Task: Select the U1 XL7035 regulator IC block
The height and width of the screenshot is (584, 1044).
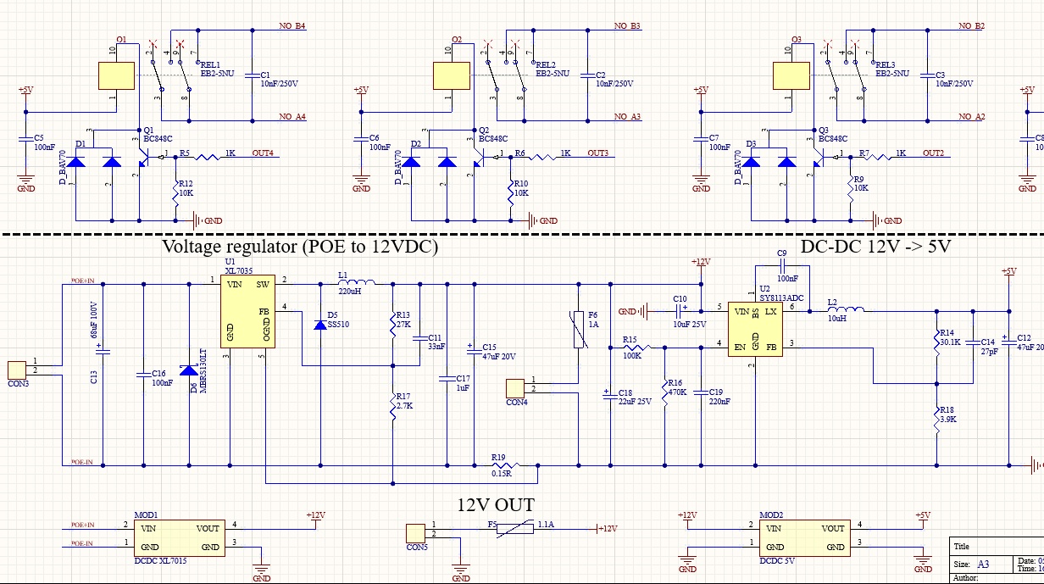Action: (247, 311)
